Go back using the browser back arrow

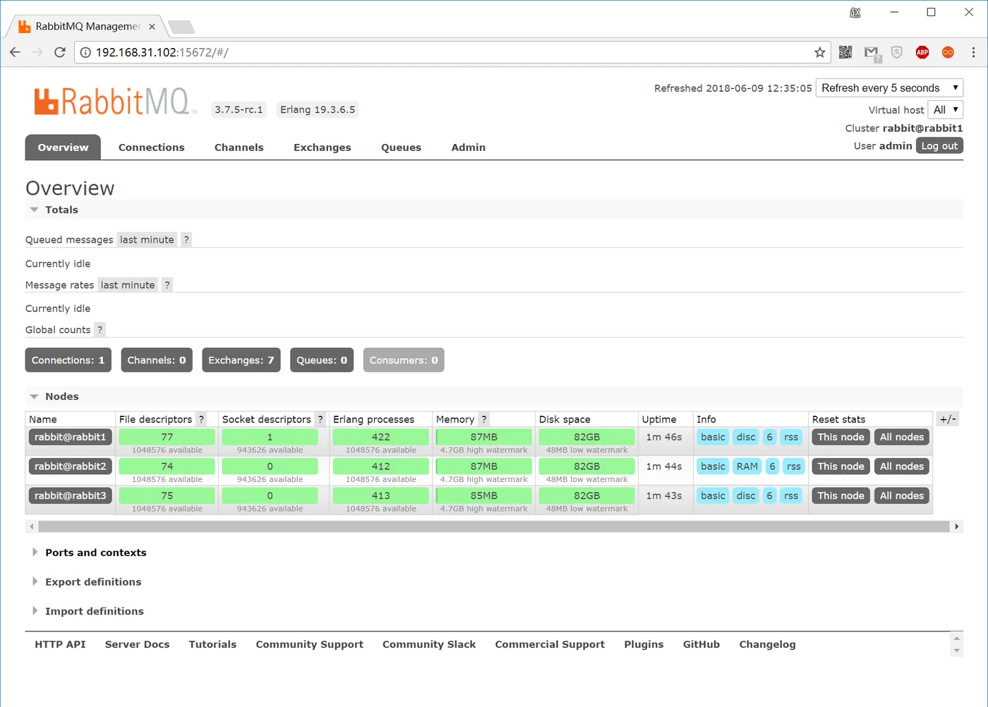tap(15, 52)
